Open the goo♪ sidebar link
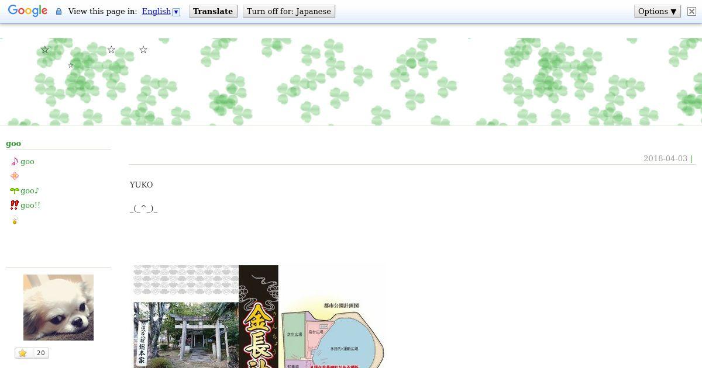This screenshot has width=702, height=368. [30, 190]
